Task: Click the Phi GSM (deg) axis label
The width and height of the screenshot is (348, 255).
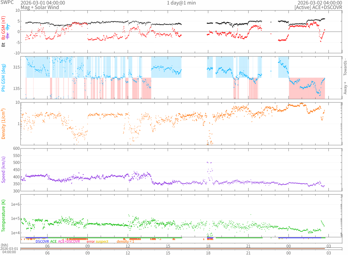Action: (4, 78)
